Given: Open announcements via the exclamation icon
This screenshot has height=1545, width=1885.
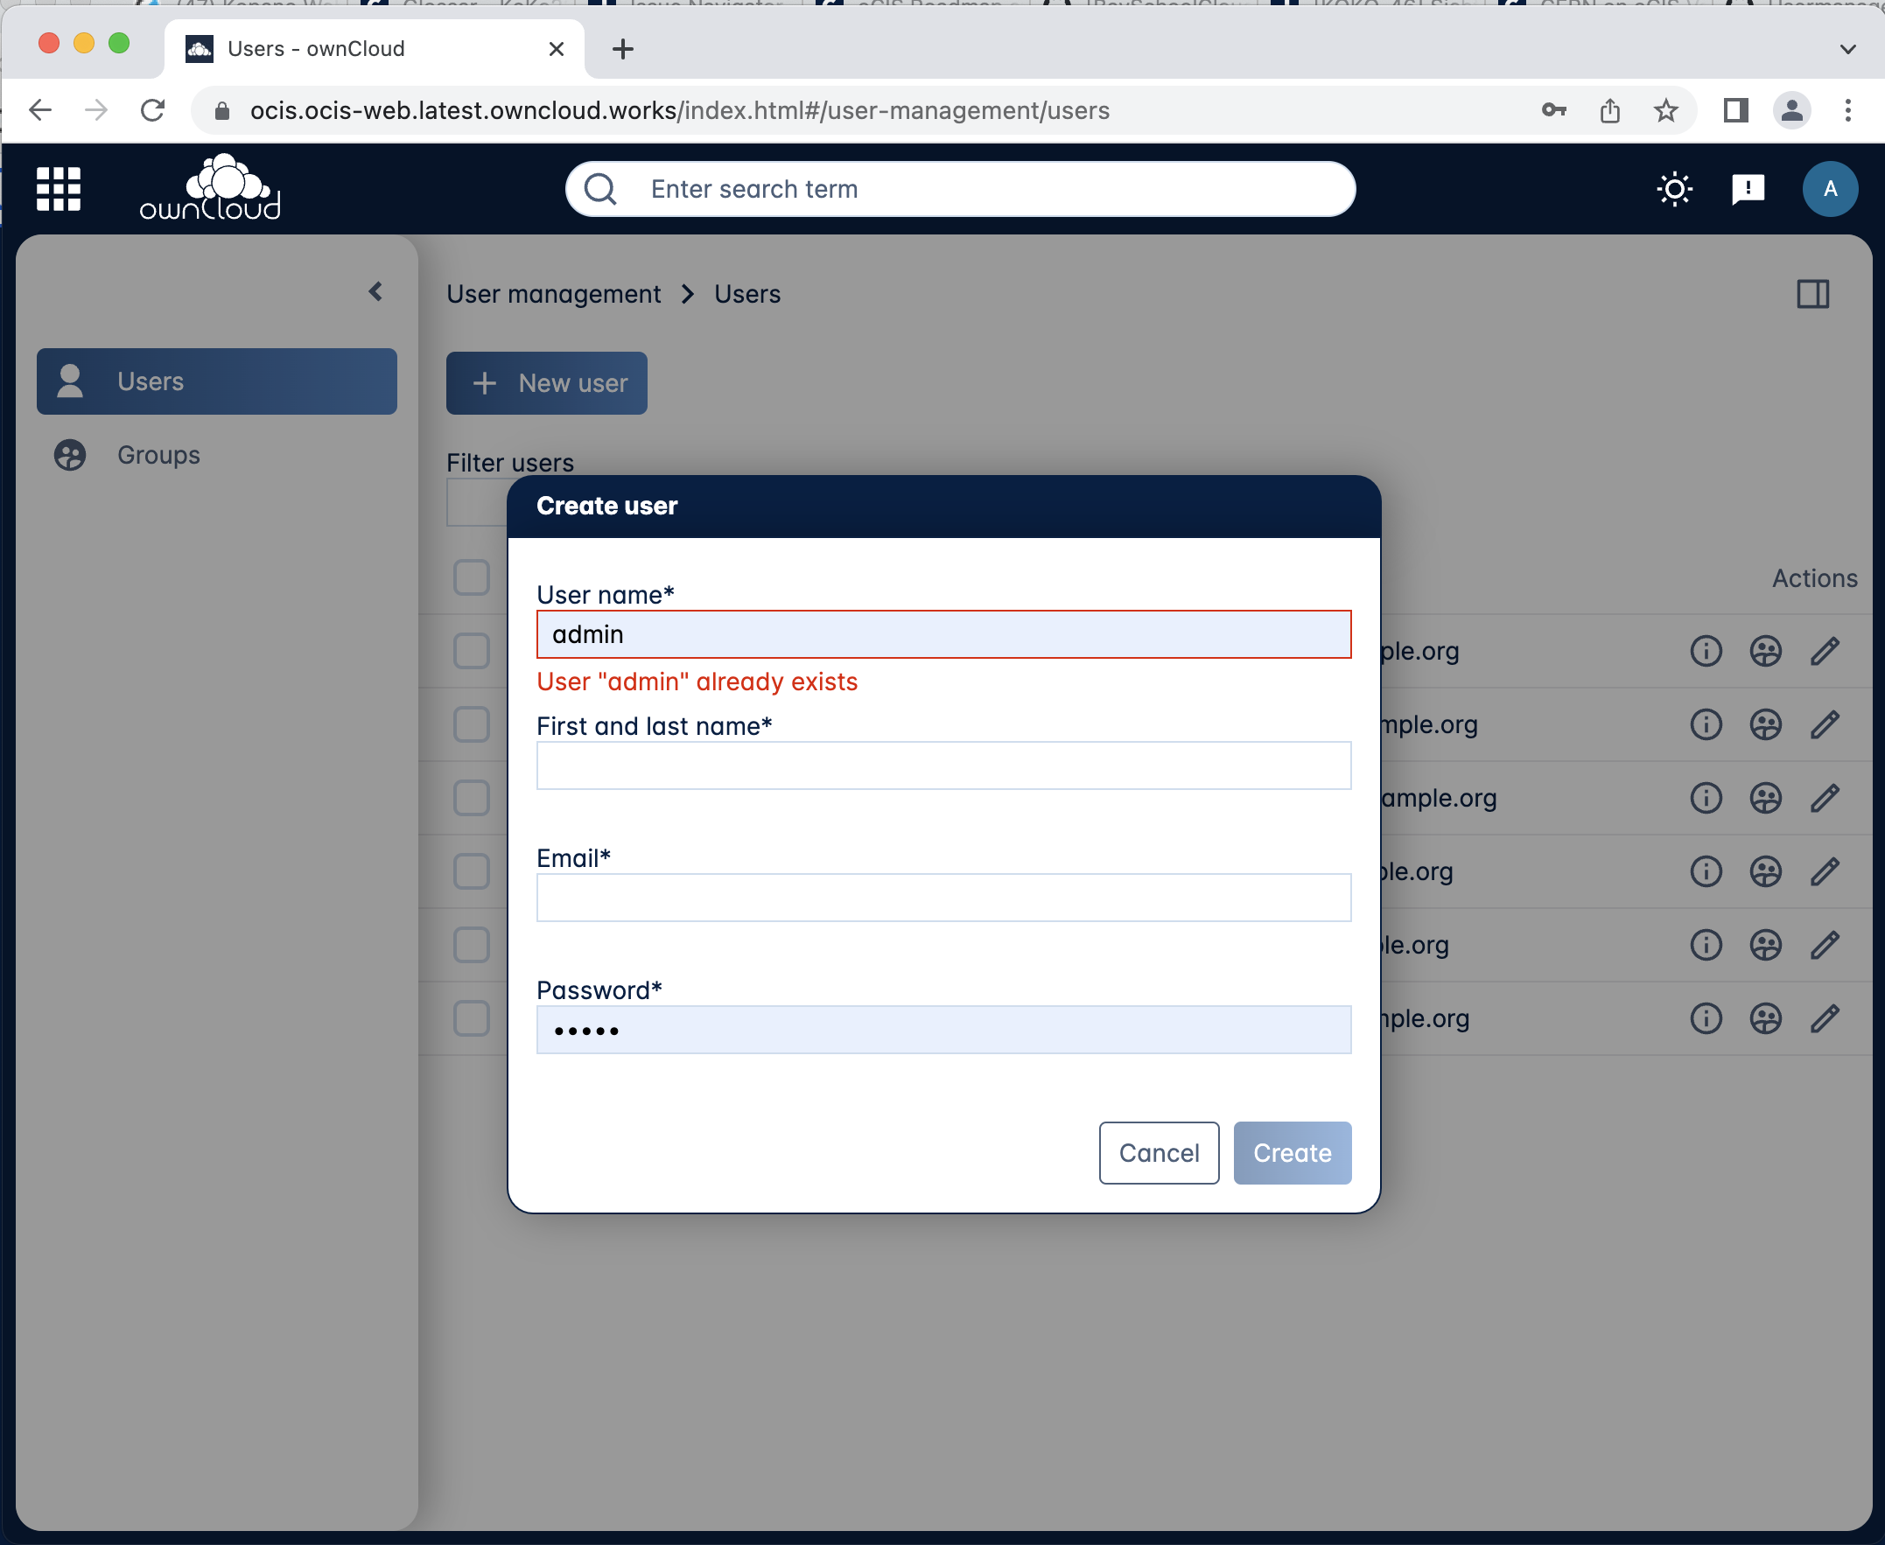Looking at the screenshot, I should [1747, 189].
